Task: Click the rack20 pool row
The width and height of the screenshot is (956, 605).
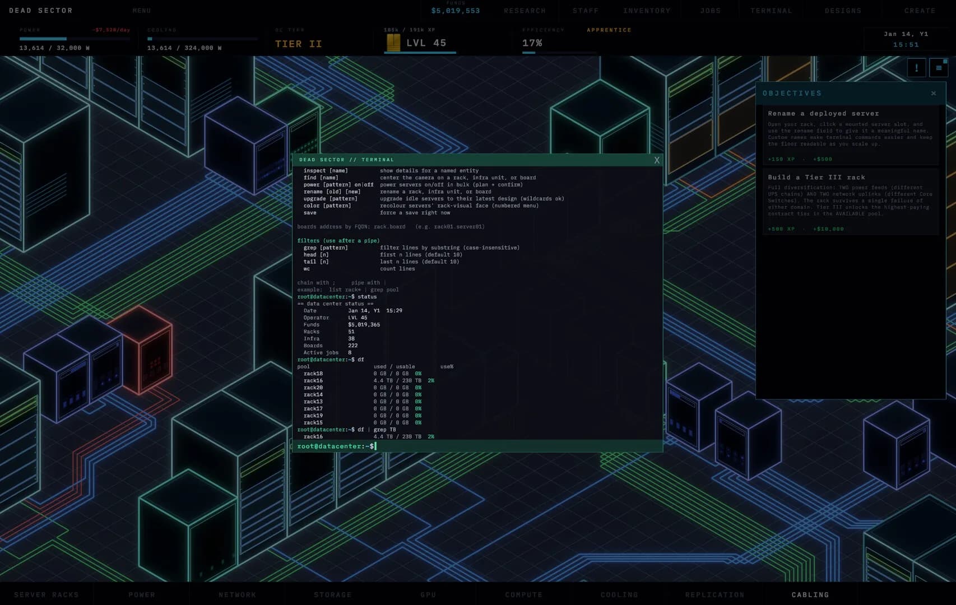Action: click(363, 388)
